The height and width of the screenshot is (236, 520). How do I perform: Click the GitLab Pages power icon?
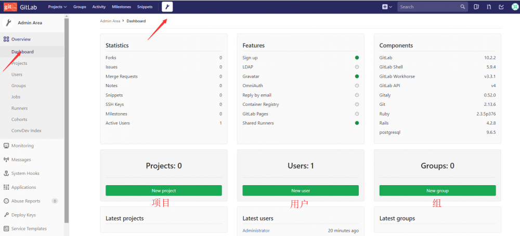tap(357, 114)
